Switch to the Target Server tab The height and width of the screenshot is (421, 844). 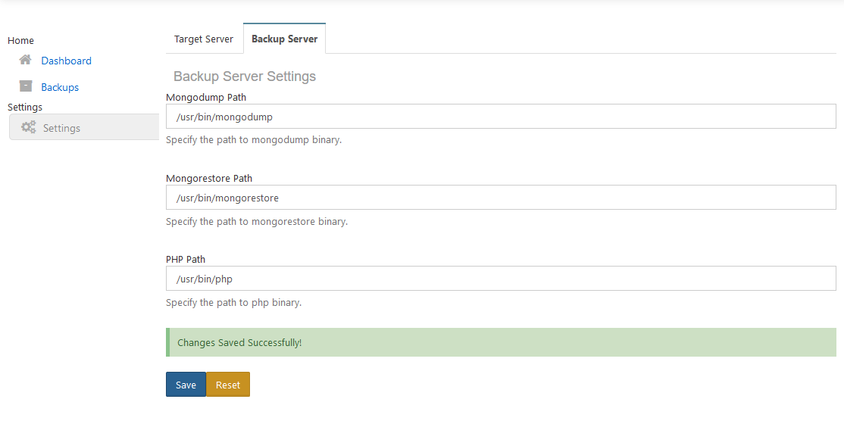pyautogui.click(x=204, y=39)
